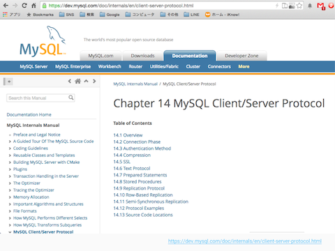Click search magnifier in manual search box

pyautogui.click(x=71, y=98)
